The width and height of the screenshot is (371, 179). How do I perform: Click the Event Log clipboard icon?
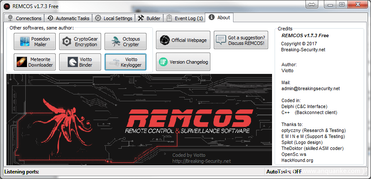tap(169, 18)
